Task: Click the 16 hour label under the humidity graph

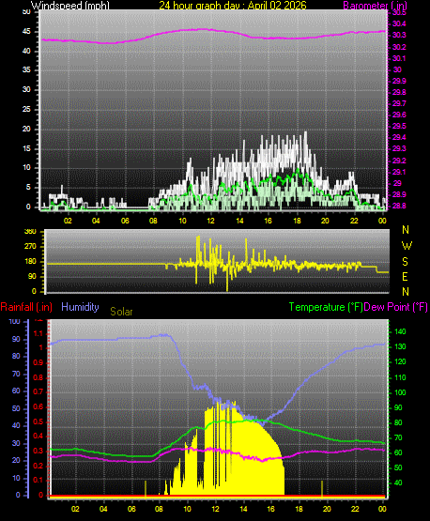Action: click(270, 509)
